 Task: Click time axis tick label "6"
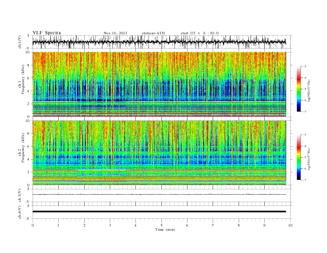[x=187, y=225]
